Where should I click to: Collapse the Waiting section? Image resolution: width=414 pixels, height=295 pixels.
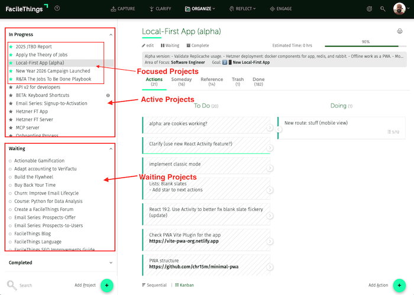(111, 149)
